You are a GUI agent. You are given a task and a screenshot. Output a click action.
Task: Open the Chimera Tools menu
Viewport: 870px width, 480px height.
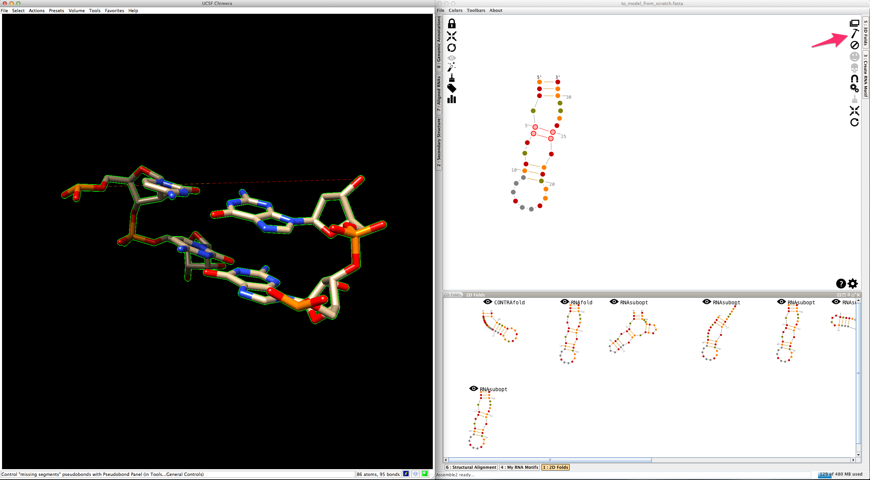click(x=95, y=11)
